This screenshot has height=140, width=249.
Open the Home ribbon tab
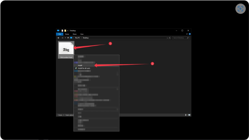tap(67, 34)
